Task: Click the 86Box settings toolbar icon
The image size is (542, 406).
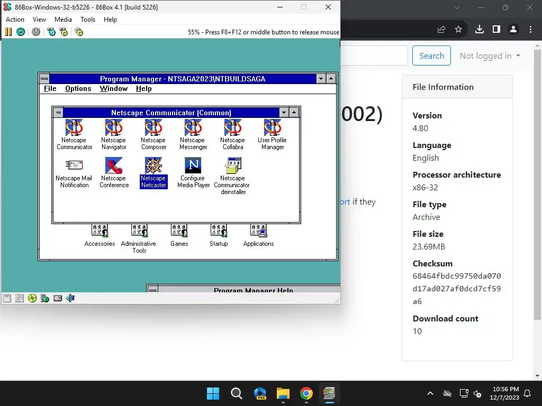Action: pyautogui.click(x=79, y=32)
